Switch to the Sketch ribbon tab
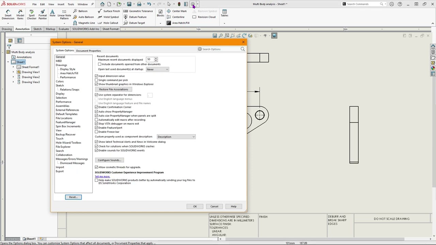Screen dimensions: 436x245 pyautogui.click(x=37, y=29)
